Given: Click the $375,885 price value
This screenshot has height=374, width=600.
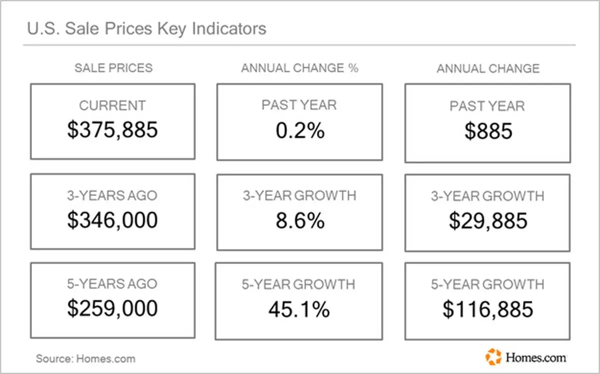Looking at the screenshot, I should (x=113, y=130).
